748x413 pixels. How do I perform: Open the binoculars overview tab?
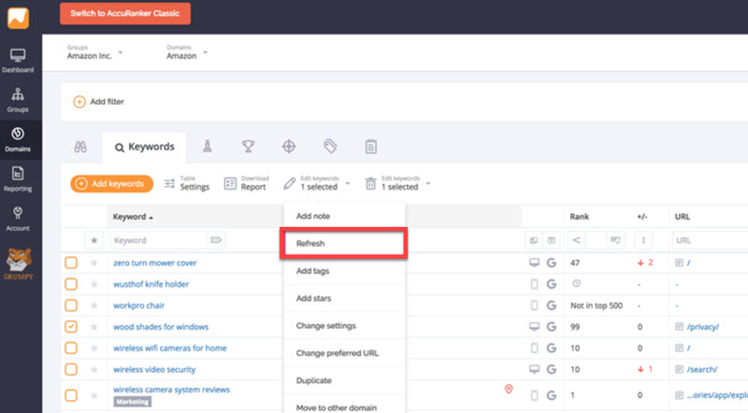coord(80,147)
